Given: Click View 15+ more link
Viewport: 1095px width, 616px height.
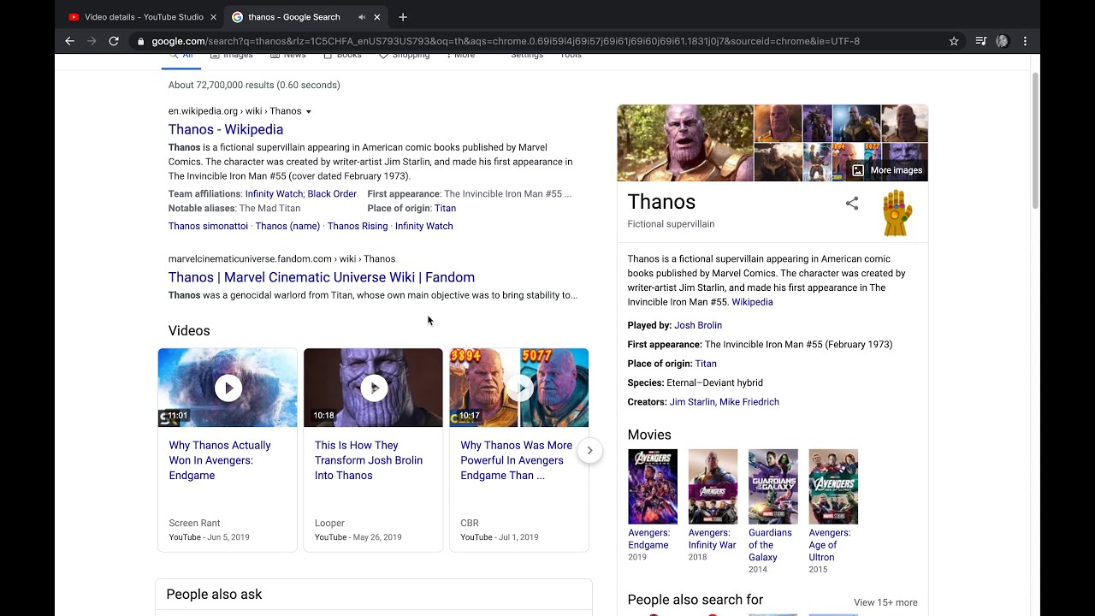Looking at the screenshot, I should 885,602.
